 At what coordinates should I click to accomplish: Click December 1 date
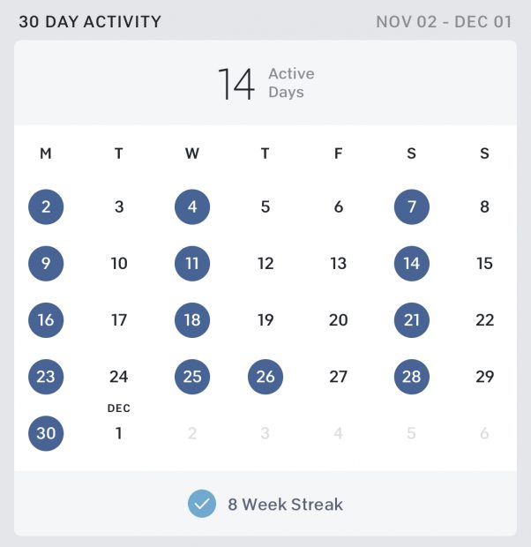click(x=119, y=433)
